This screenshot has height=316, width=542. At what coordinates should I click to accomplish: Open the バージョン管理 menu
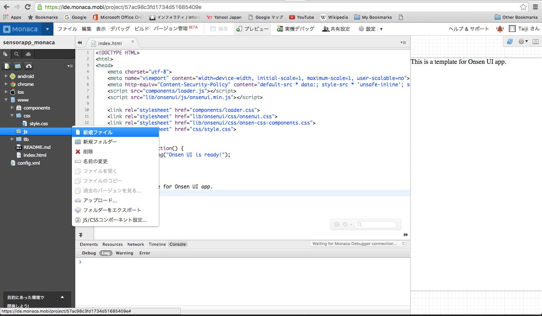point(175,29)
